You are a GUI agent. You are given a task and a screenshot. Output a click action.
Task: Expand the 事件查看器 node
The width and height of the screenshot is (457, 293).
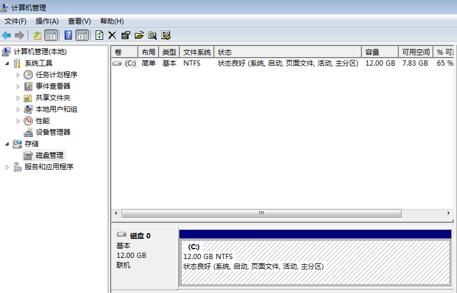[18, 86]
